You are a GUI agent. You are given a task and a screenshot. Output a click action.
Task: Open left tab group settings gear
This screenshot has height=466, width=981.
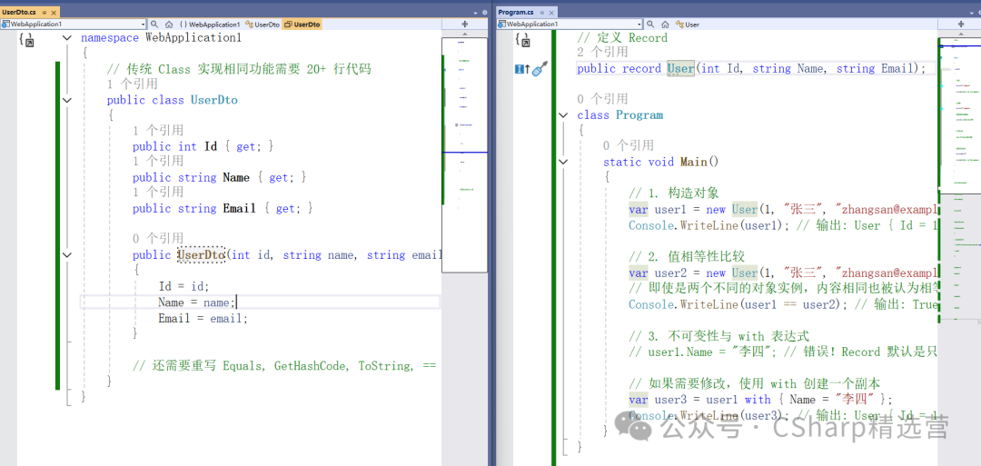point(484,12)
